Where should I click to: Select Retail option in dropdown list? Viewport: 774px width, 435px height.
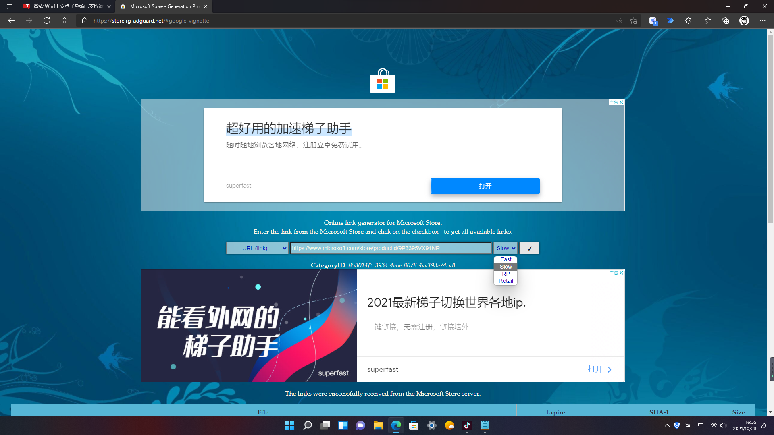click(x=506, y=281)
